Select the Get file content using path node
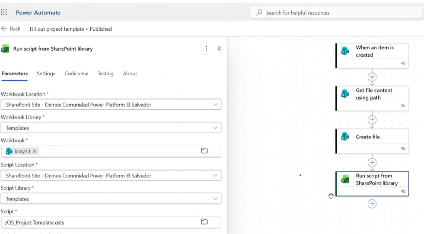Image resolution: width=424 pixels, height=234 pixels. pos(372,98)
